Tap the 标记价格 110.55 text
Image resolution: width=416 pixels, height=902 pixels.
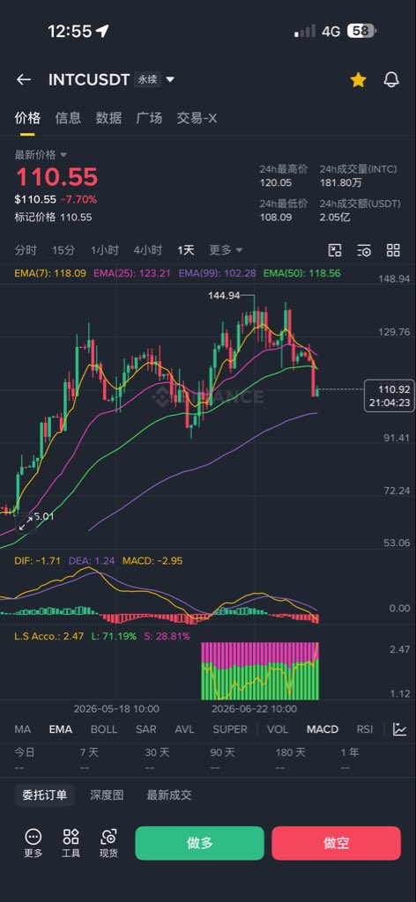(53, 218)
